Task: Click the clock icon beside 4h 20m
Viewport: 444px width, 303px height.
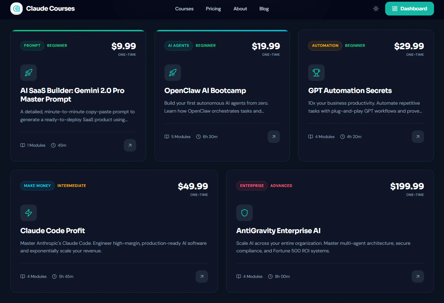Action: point(343,137)
